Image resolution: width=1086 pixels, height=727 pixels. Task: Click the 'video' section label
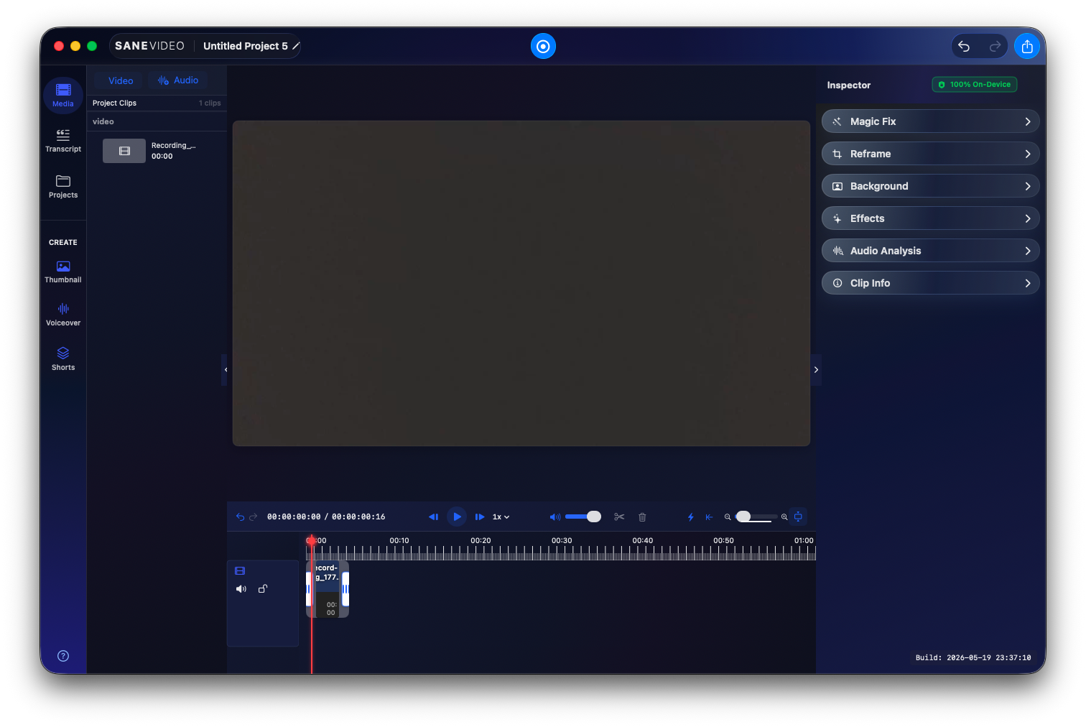coord(103,121)
